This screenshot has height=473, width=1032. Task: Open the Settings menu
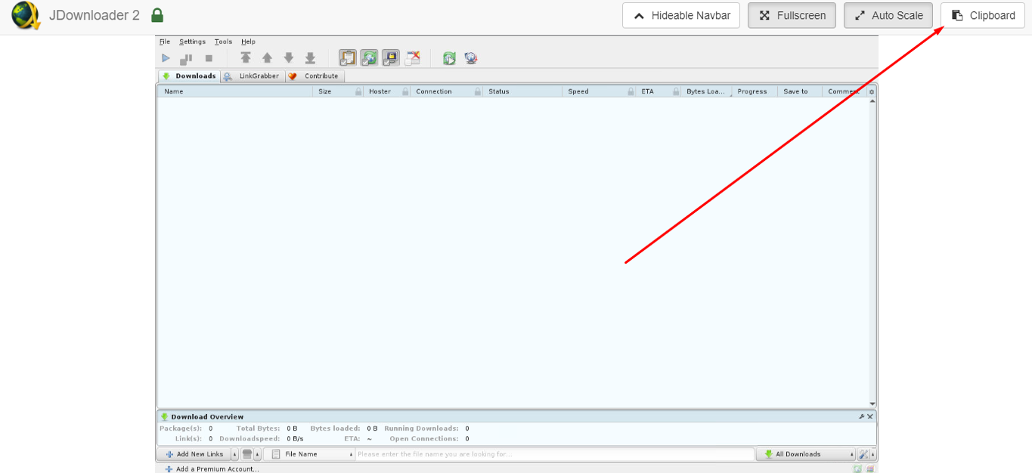click(192, 42)
